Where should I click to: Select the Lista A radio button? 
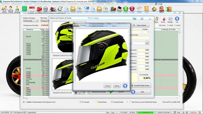click(x=160, y=25)
